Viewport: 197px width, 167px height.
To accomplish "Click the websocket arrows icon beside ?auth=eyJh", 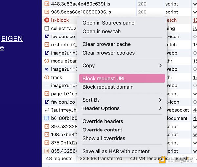I will [47, 110].
